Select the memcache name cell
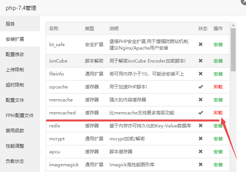The image size is (246, 172). (61, 100)
